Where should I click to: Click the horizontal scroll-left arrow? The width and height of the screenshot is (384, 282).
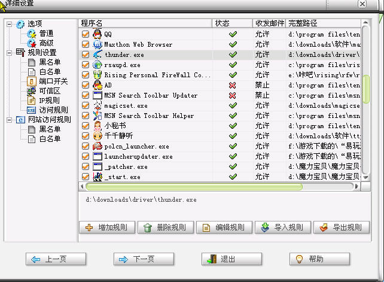pyautogui.click(x=82, y=187)
